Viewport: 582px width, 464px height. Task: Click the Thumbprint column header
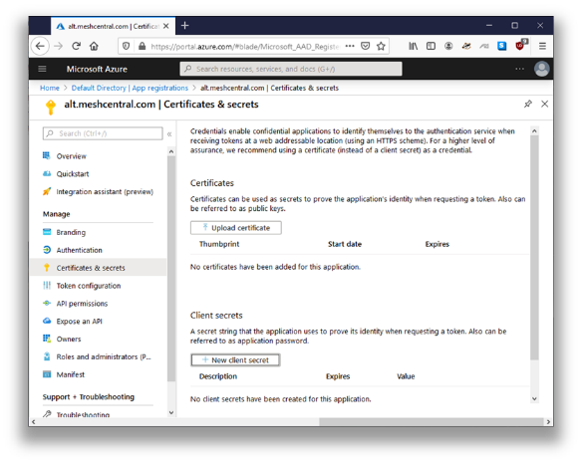[x=219, y=244]
